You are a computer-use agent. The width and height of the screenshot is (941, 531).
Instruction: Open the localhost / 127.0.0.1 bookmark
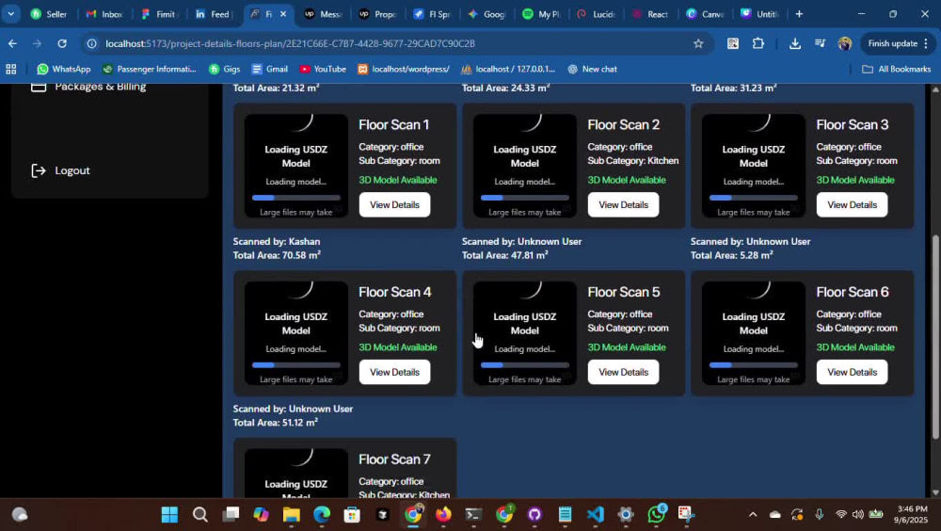[x=508, y=69]
